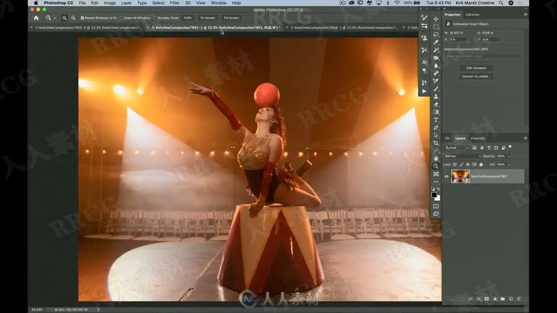Image resolution: width=557 pixels, height=313 pixels.
Task: Click the white background color swatch
Action: pyautogui.click(x=437, y=198)
